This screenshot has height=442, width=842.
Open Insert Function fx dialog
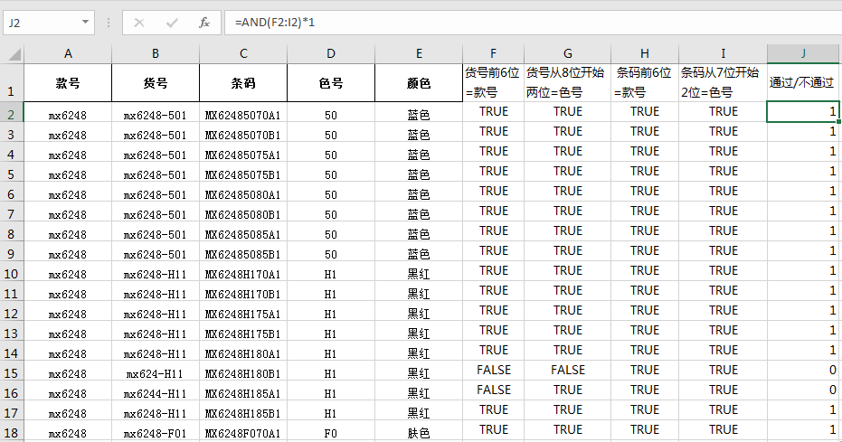click(204, 23)
